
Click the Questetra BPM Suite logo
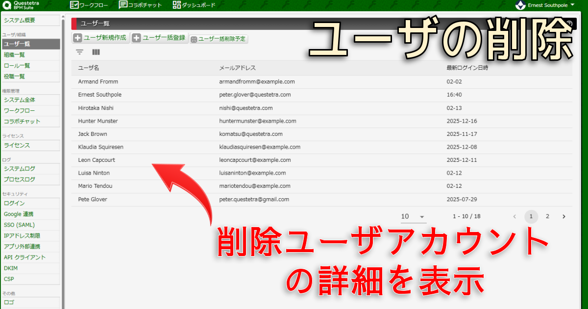coord(21,5)
